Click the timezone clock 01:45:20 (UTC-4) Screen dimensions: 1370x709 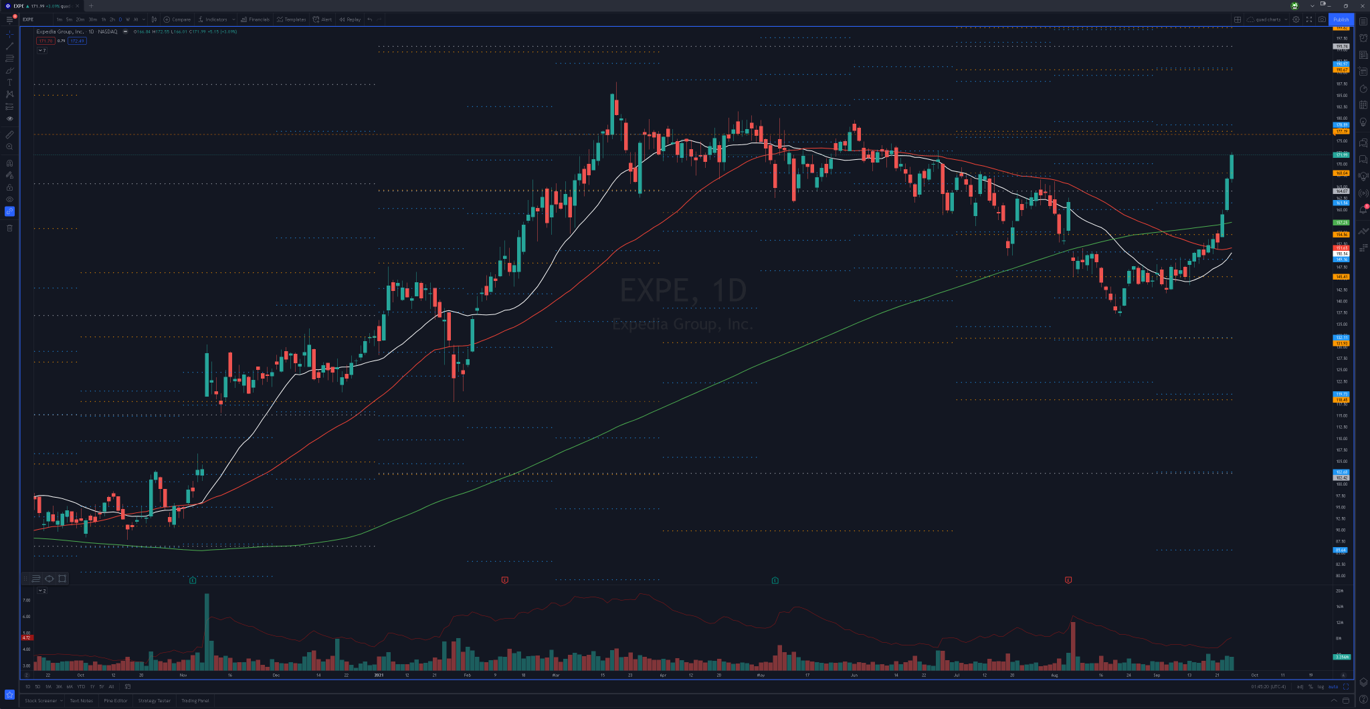click(x=1269, y=686)
